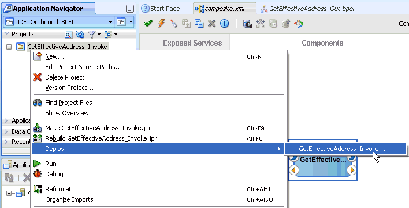Choose Run from the context menu

159,164
